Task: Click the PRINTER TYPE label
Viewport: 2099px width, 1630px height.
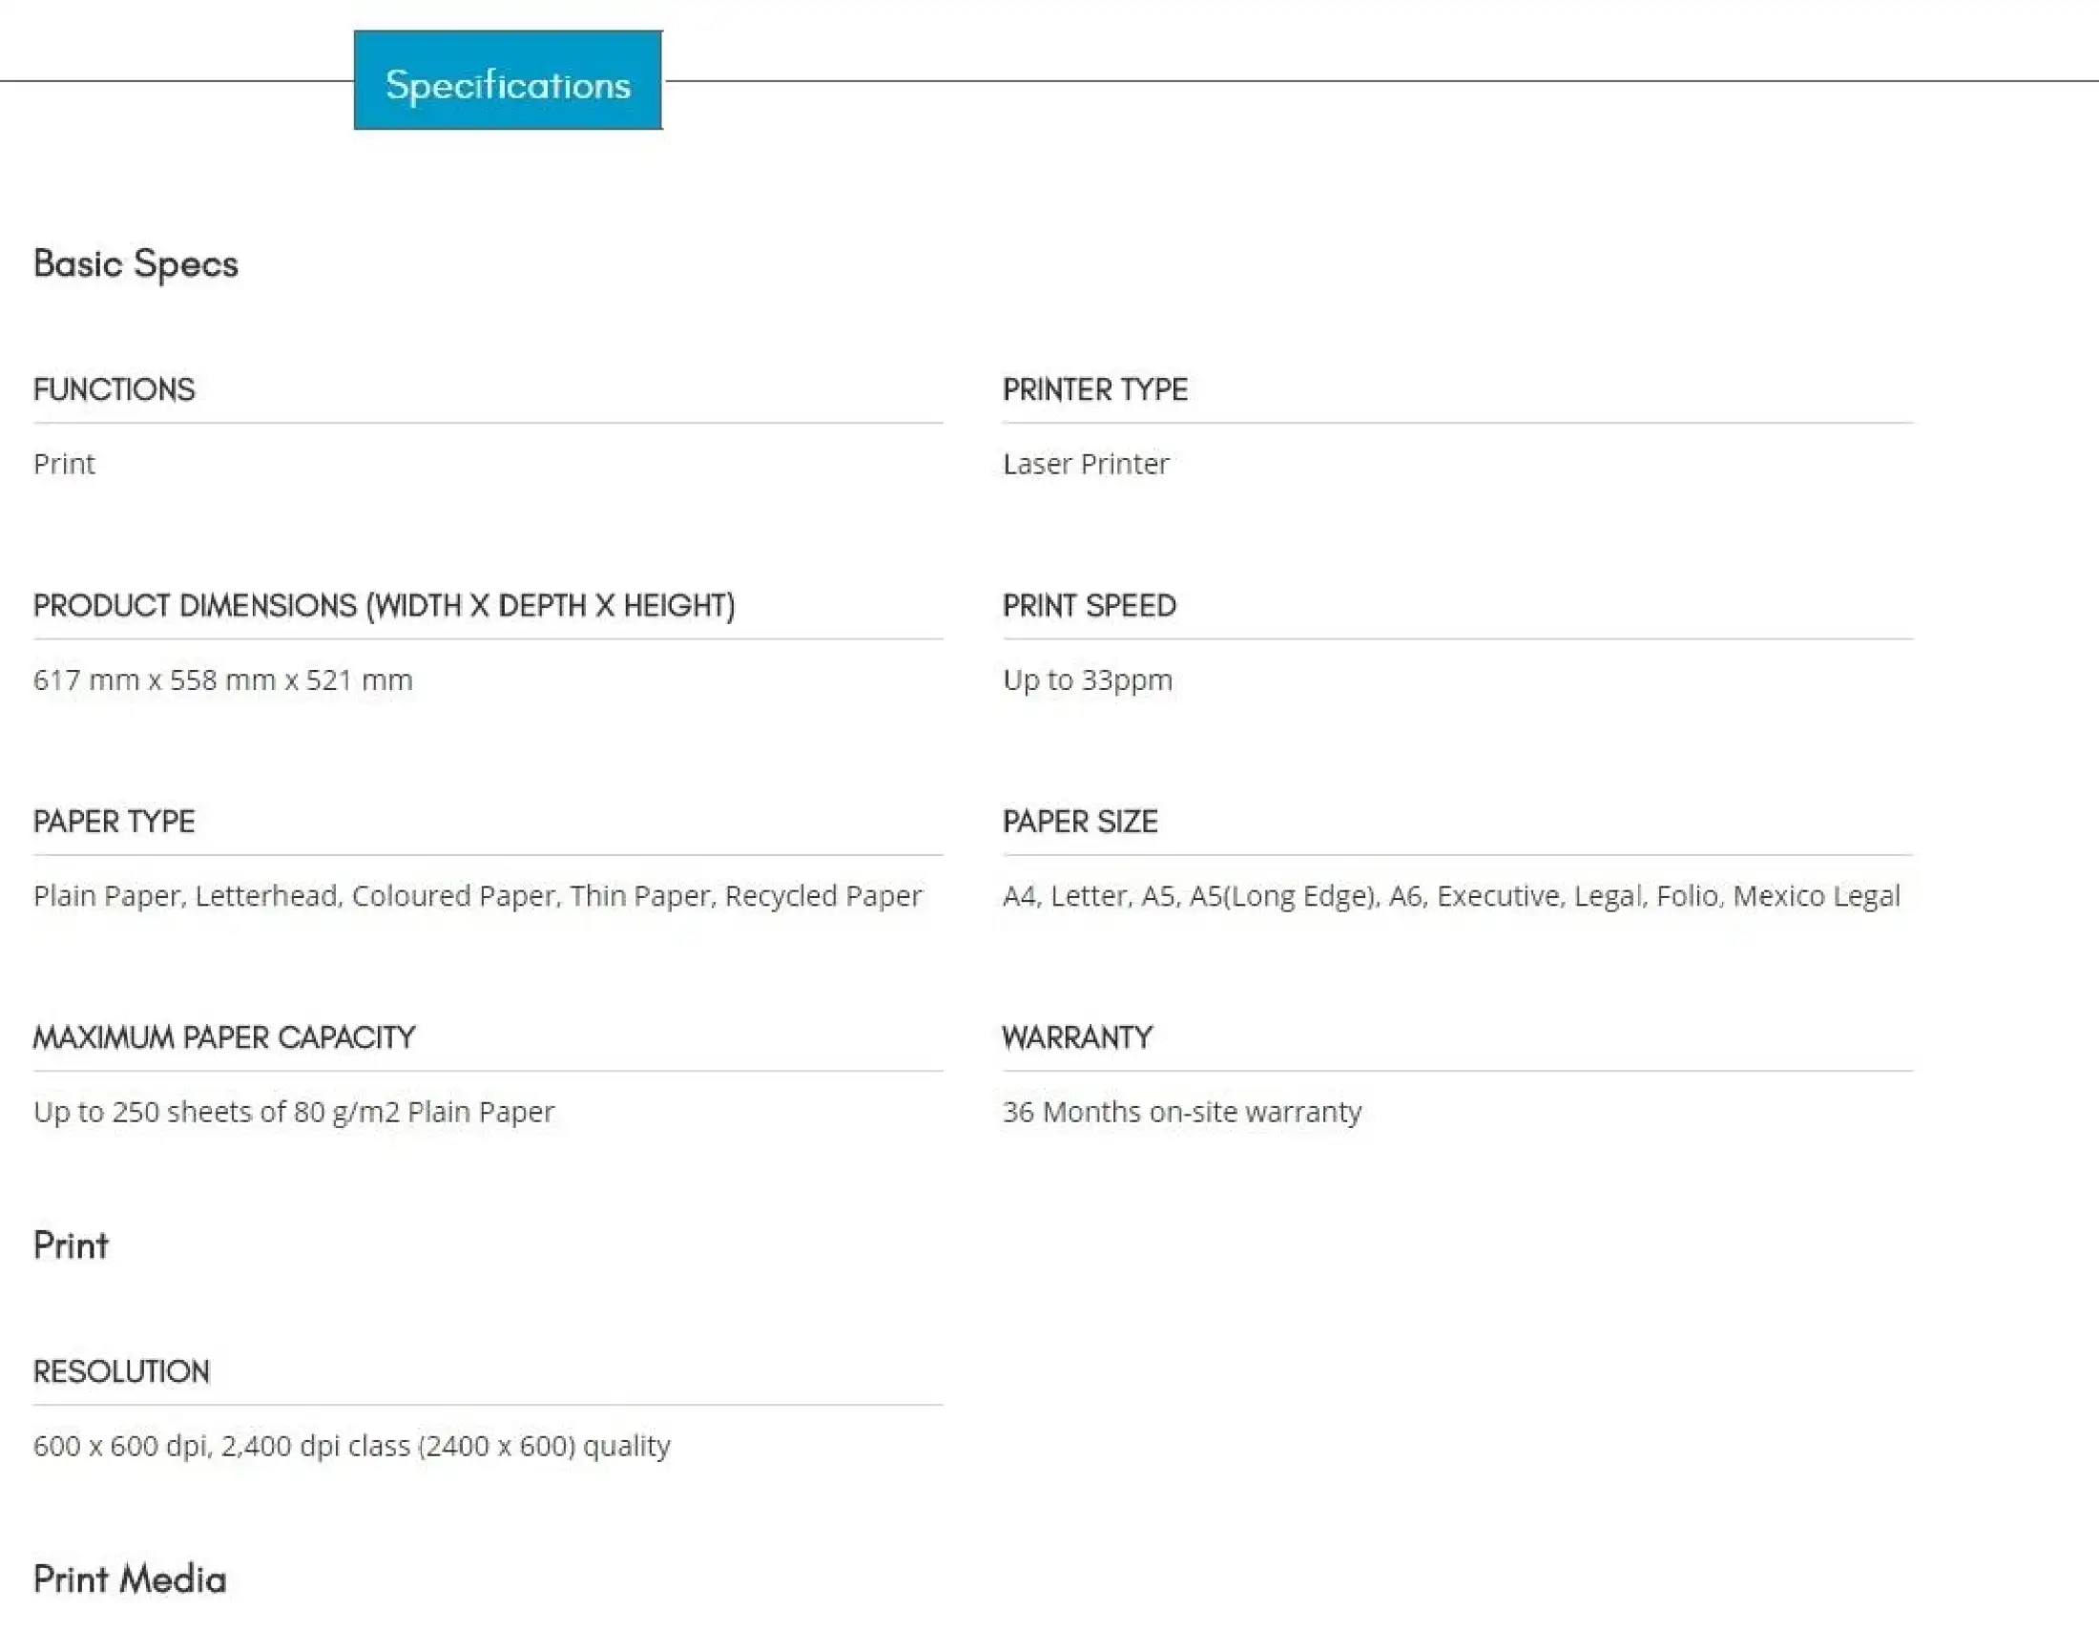Action: 1094,389
